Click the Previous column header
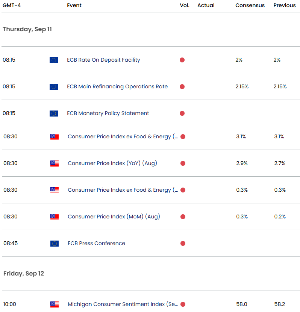Image resolution: width=300 pixels, height=312 pixels. tap(285, 5)
